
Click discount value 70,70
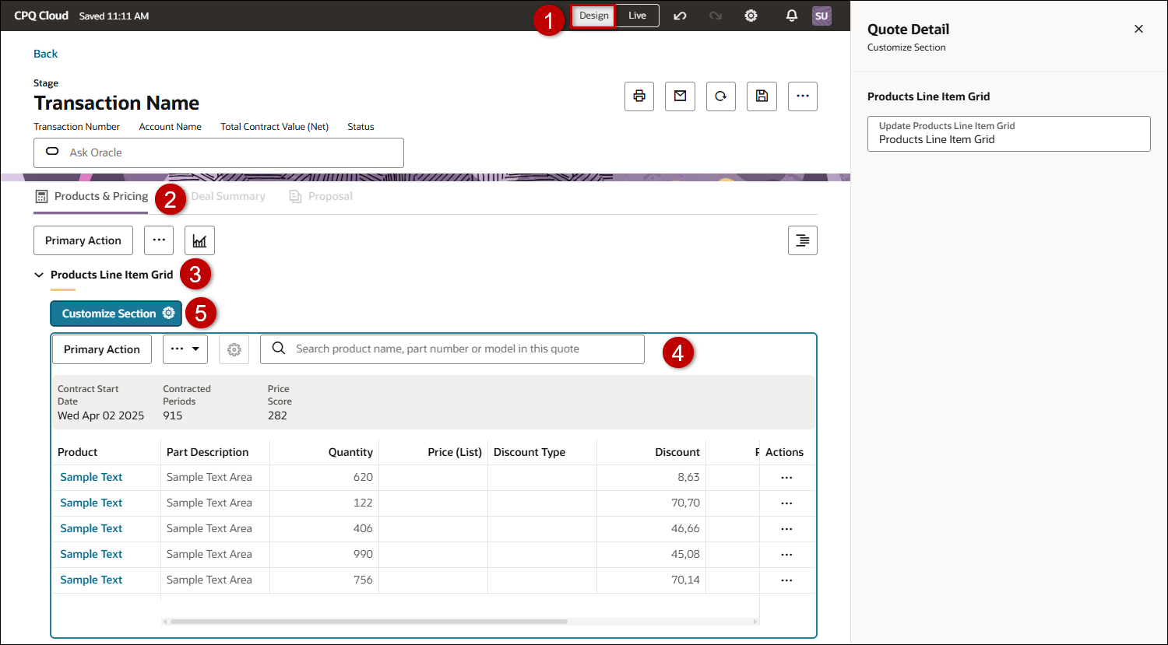[x=685, y=503]
